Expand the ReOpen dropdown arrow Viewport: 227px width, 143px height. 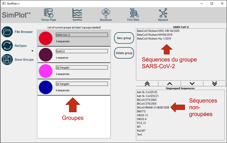click(32, 51)
